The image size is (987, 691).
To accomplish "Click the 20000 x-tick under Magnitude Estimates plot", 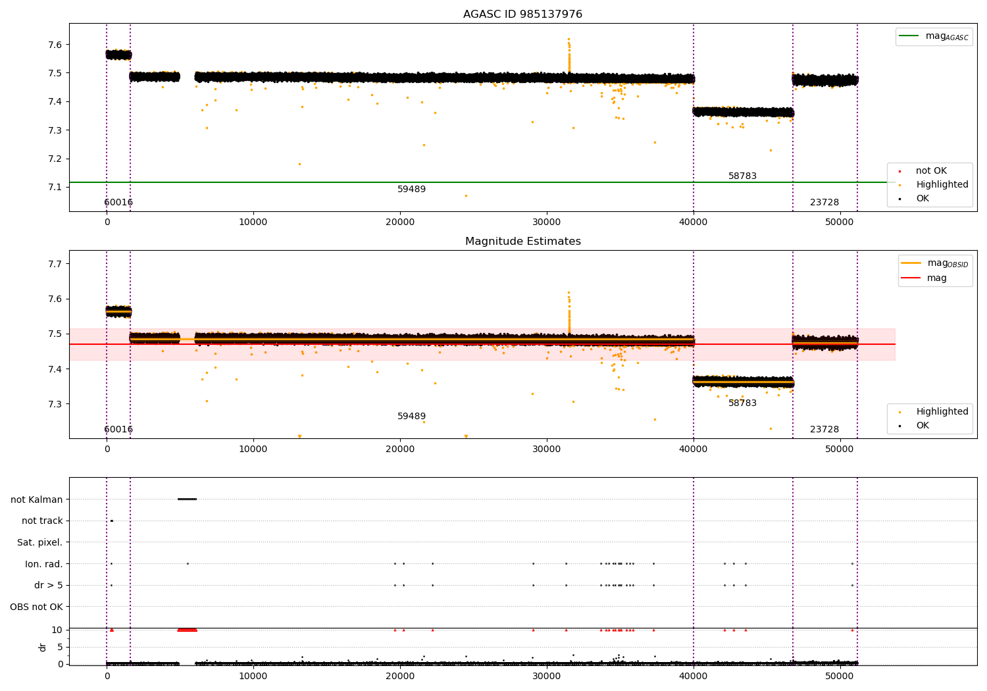I will 400,449.
